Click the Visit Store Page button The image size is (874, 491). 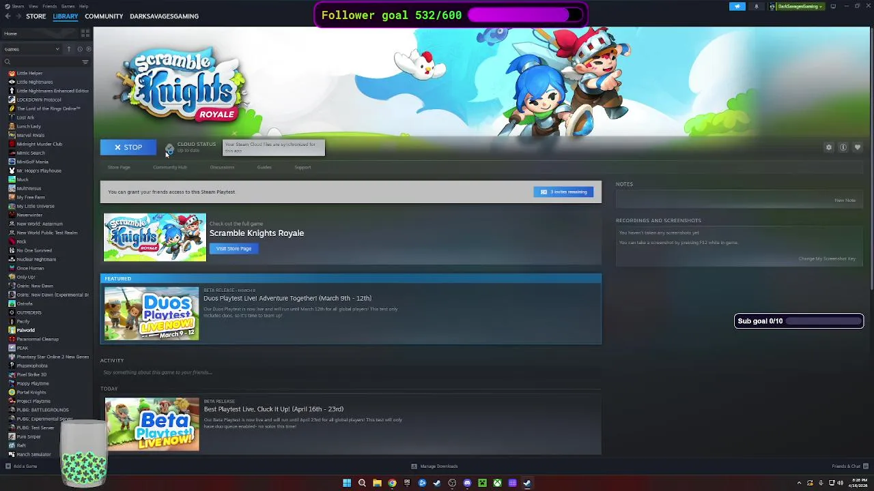[234, 249]
